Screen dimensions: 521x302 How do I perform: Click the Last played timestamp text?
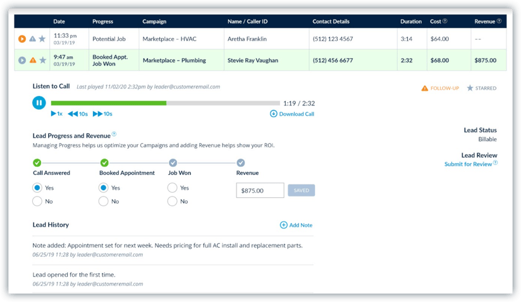pyautogui.click(x=148, y=87)
